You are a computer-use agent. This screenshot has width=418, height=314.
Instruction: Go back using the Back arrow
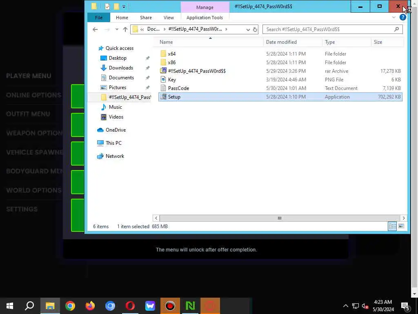pyautogui.click(x=95, y=29)
